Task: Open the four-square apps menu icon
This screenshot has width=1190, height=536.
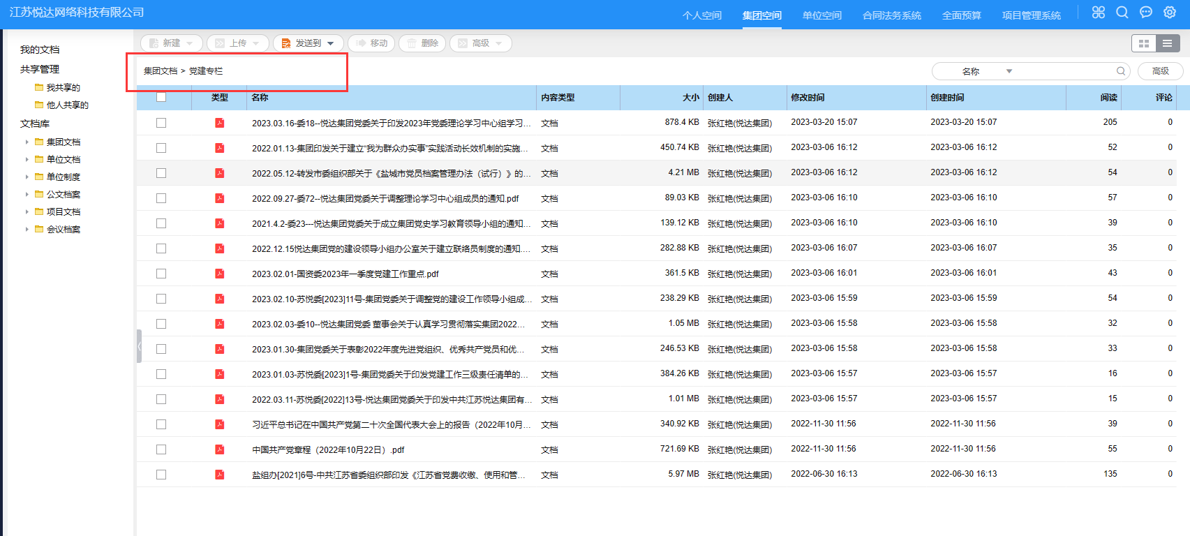Action: coord(1099,13)
